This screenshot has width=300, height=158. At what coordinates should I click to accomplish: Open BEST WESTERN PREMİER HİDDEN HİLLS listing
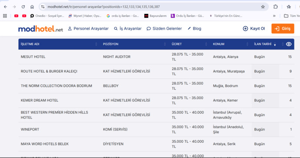coord(54,115)
